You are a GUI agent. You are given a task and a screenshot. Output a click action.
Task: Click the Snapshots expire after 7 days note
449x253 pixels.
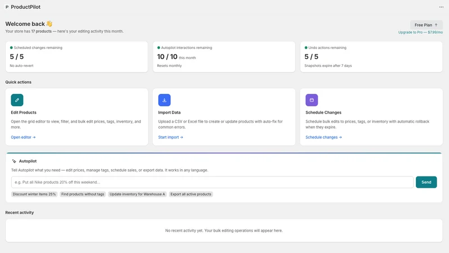click(x=328, y=66)
